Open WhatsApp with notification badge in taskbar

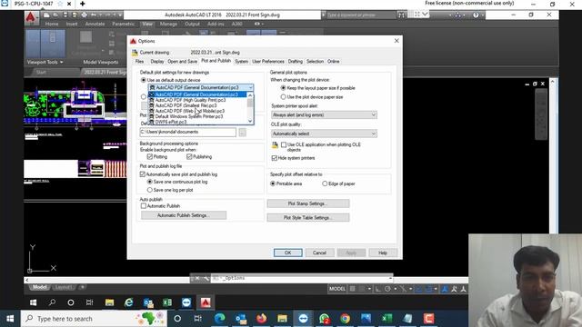coord(325,319)
